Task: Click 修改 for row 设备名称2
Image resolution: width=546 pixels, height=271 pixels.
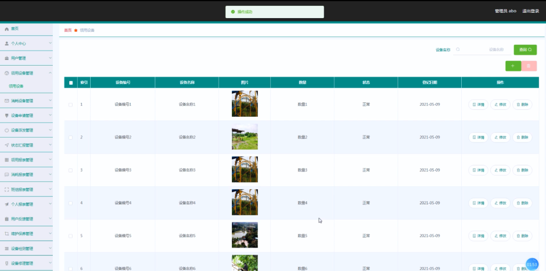Action: (x=500, y=137)
